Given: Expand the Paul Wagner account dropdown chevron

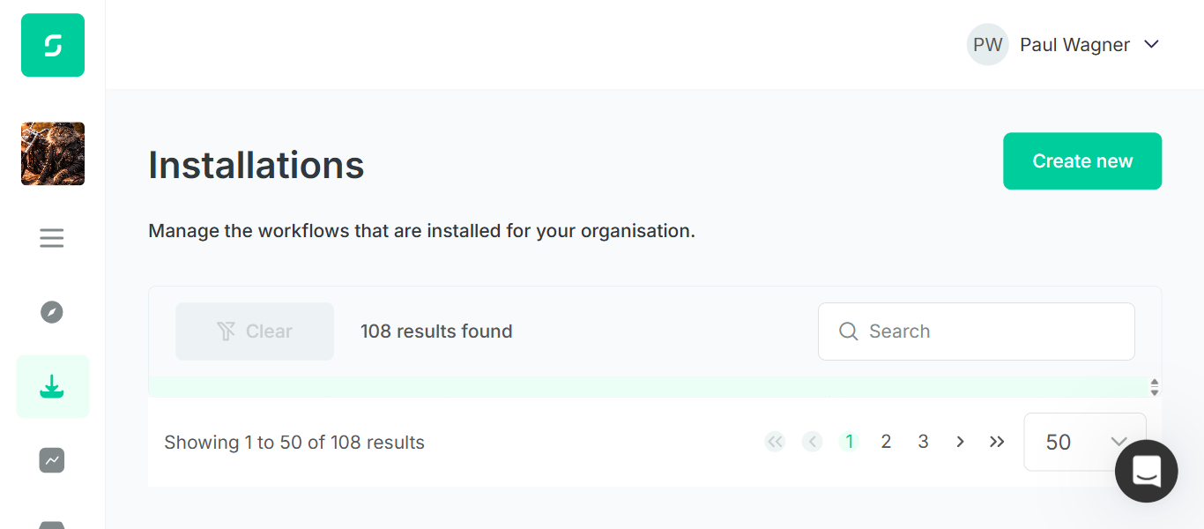Looking at the screenshot, I should pyautogui.click(x=1151, y=44).
